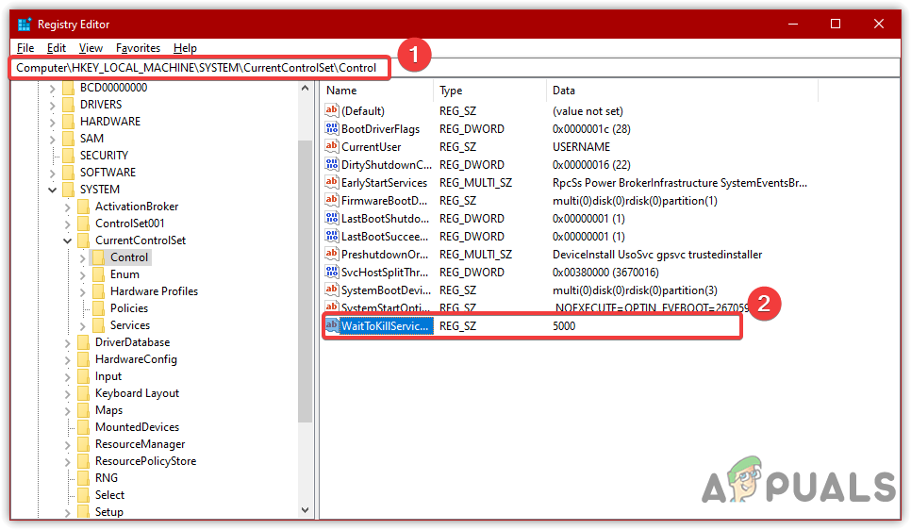
Task: Select the Keyboard Layout key
Action: pyautogui.click(x=137, y=393)
